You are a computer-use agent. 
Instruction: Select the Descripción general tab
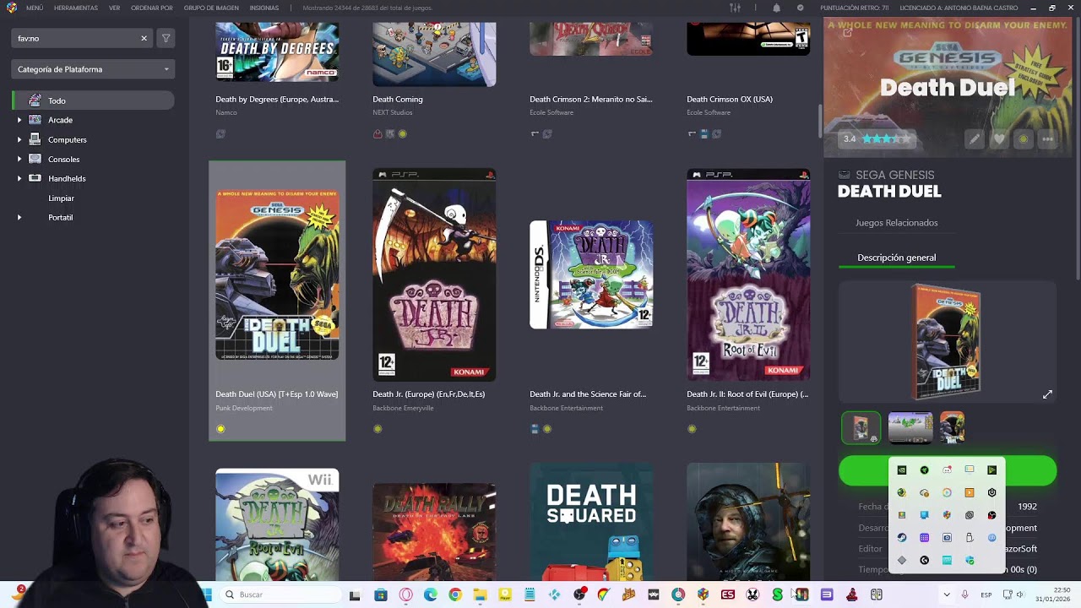pyautogui.click(x=896, y=258)
